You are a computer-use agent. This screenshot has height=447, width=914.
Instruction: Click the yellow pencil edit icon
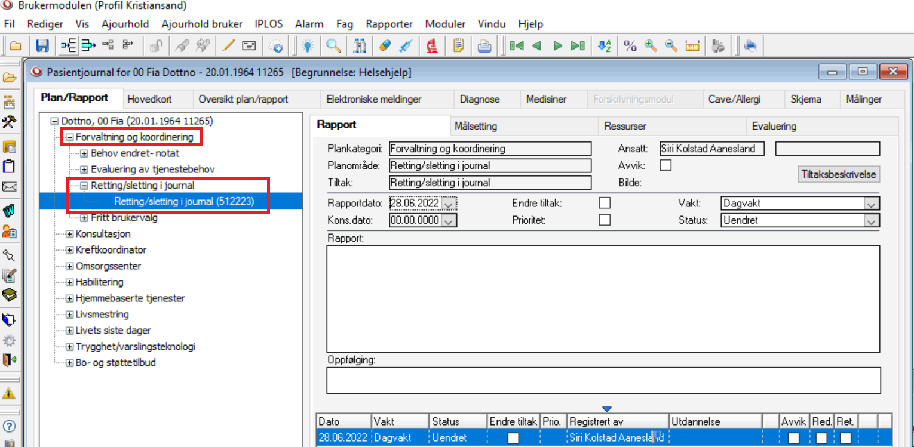tap(228, 45)
